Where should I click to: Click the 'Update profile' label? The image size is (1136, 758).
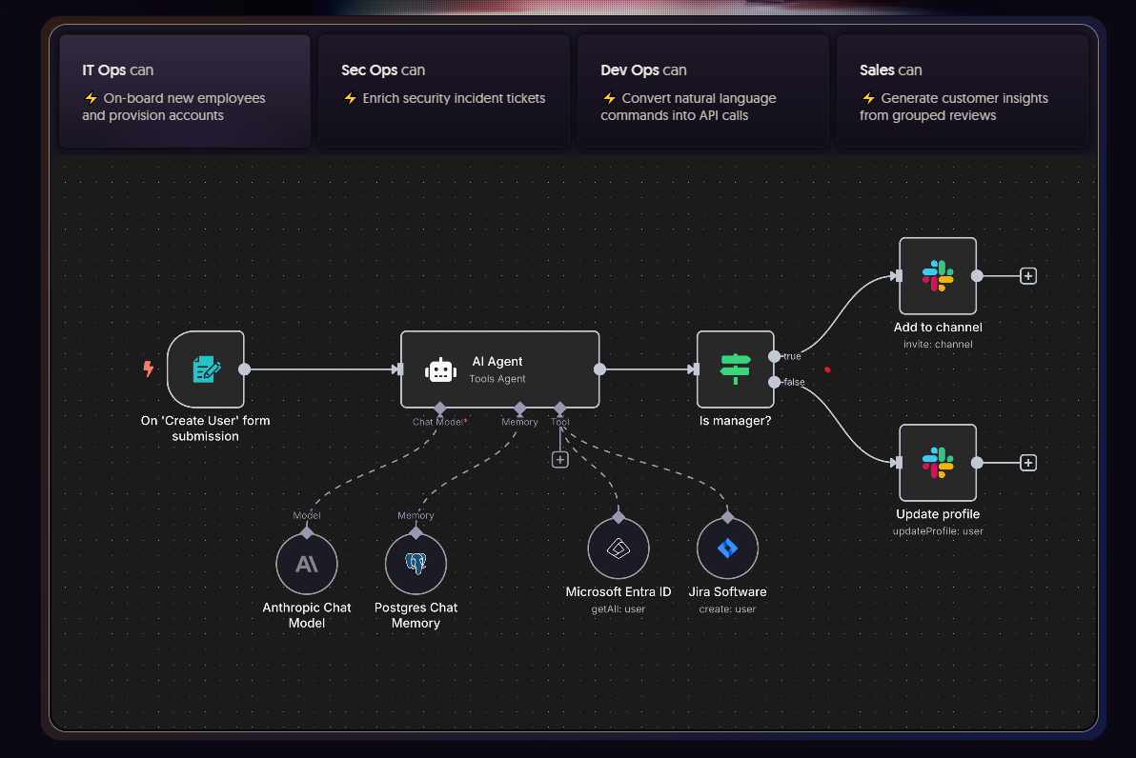pos(938,514)
